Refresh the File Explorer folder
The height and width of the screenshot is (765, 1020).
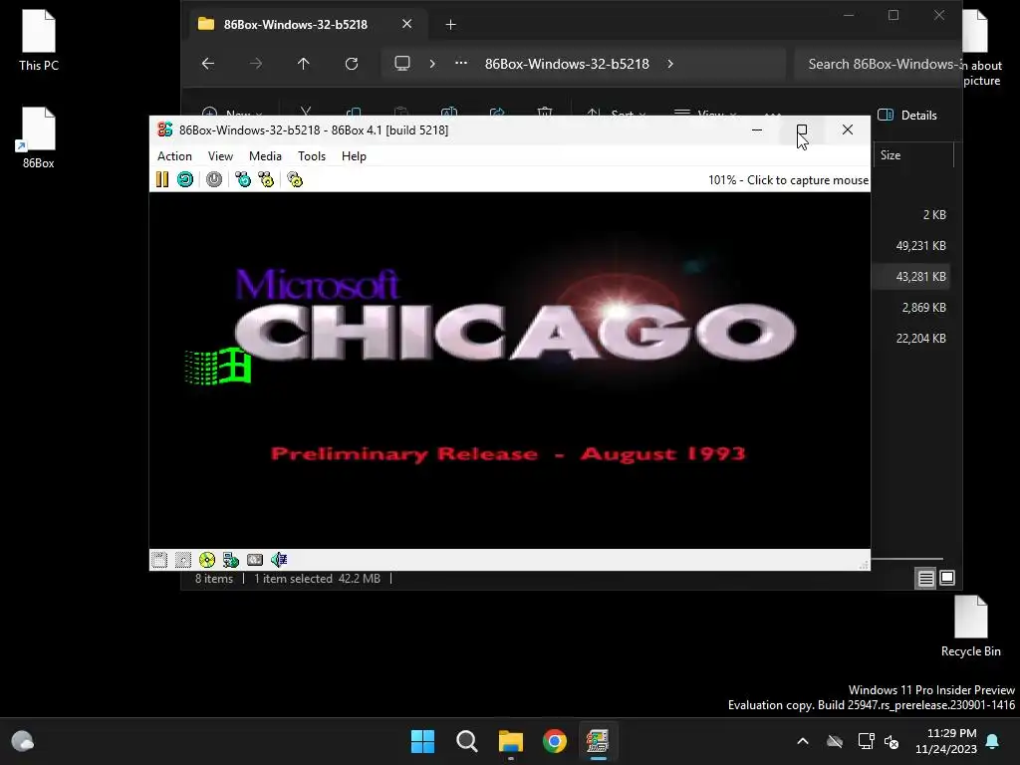(x=352, y=64)
